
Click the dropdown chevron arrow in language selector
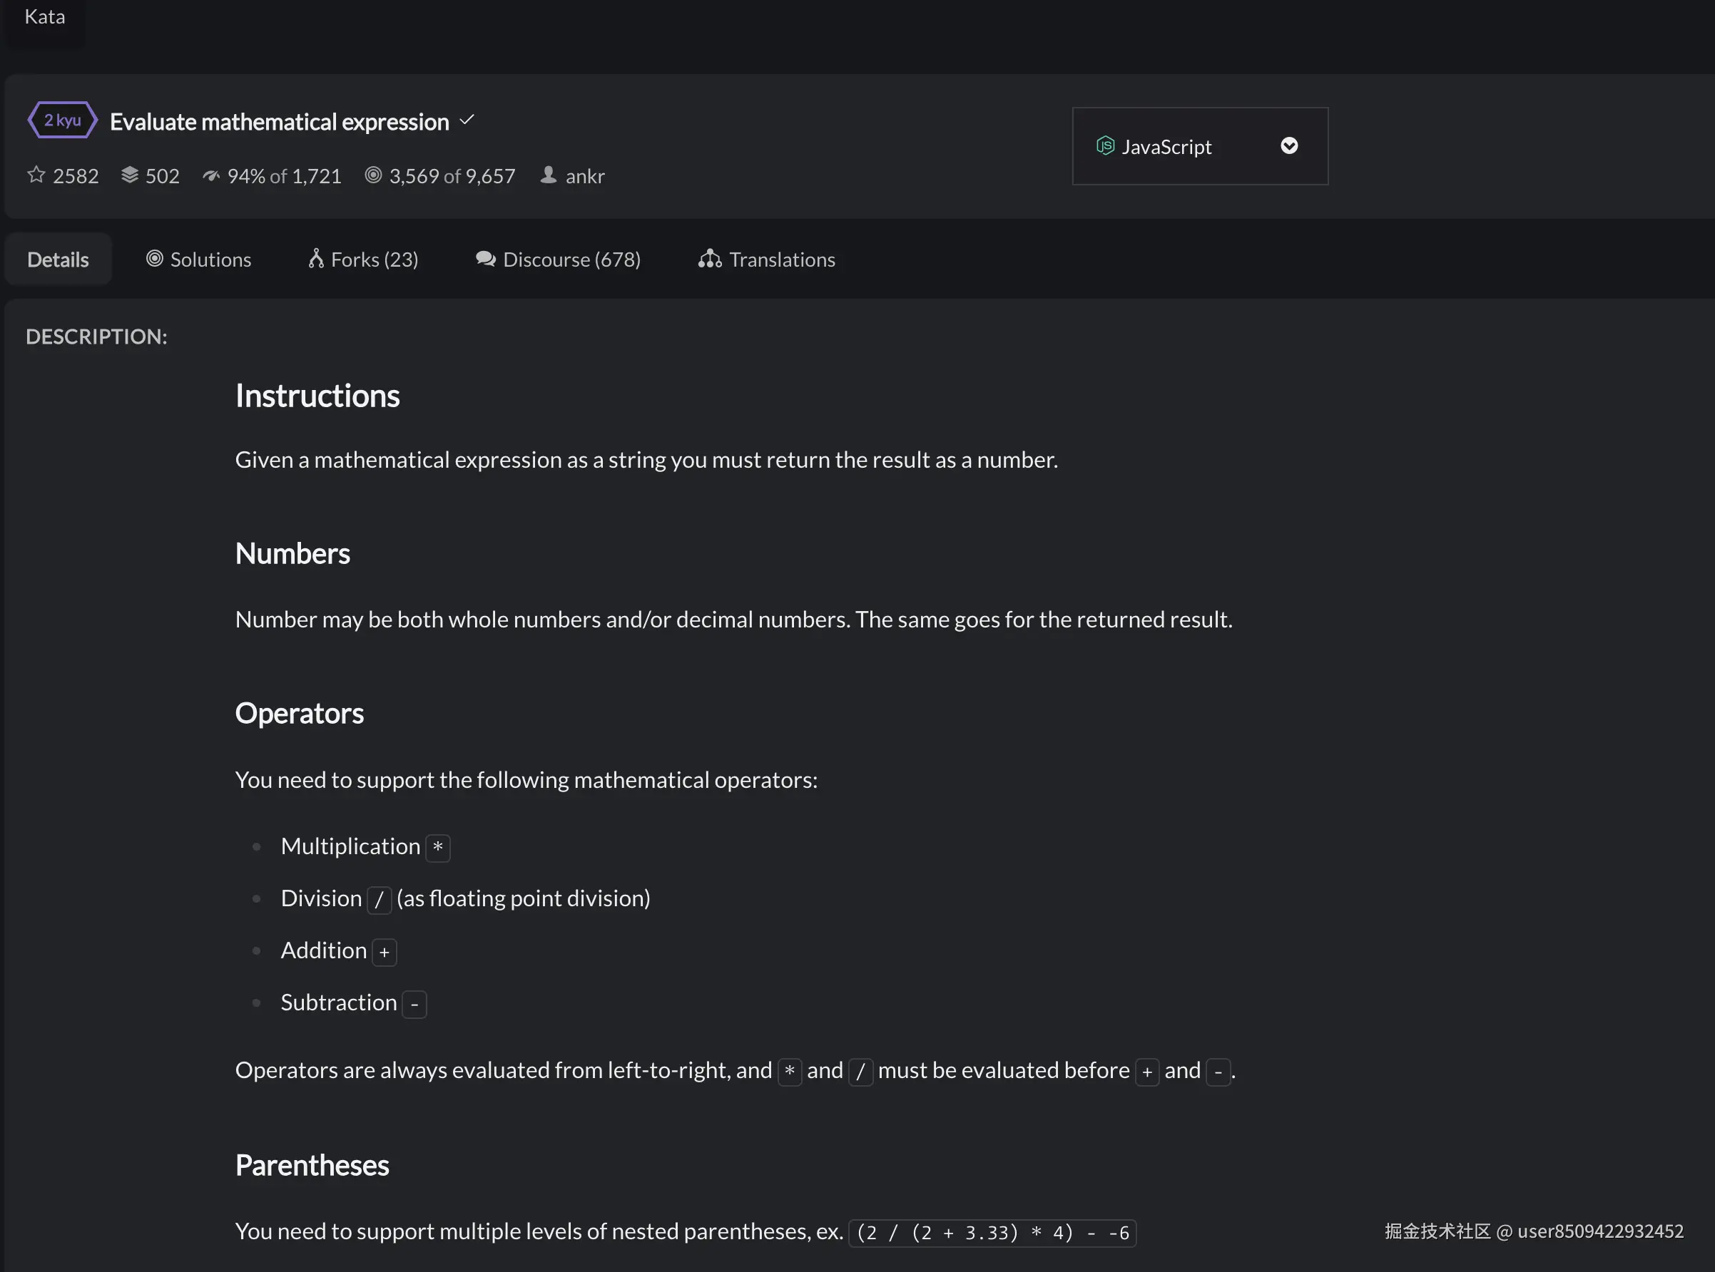point(1289,145)
